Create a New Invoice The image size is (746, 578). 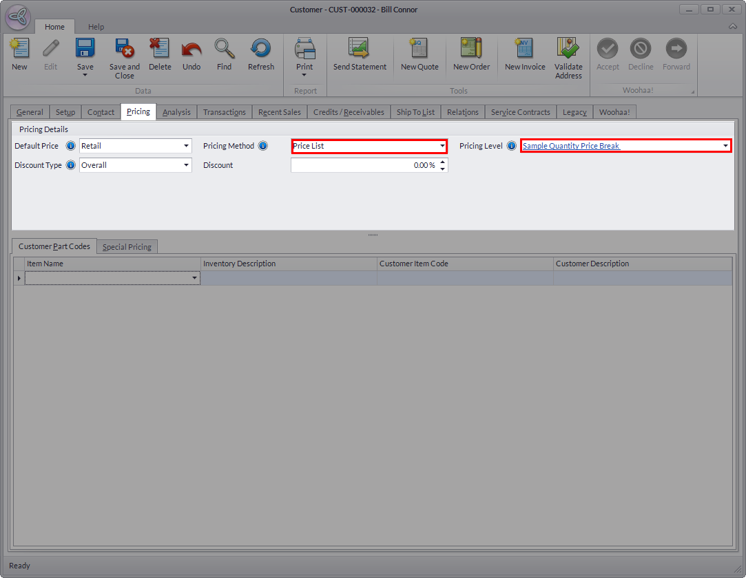pyautogui.click(x=525, y=50)
